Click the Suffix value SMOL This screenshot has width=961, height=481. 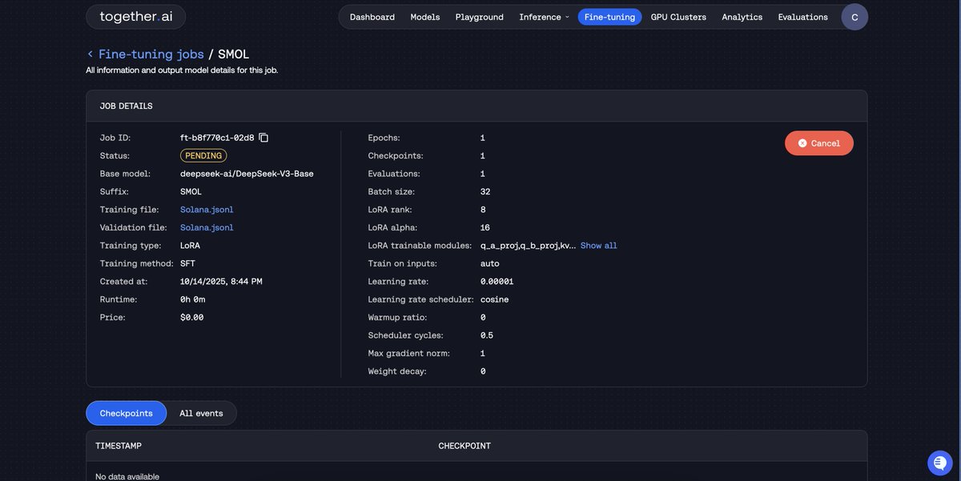[191, 192]
